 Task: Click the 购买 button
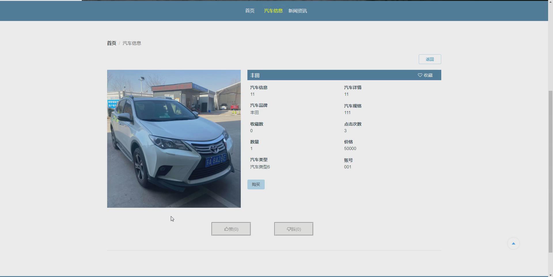(256, 184)
